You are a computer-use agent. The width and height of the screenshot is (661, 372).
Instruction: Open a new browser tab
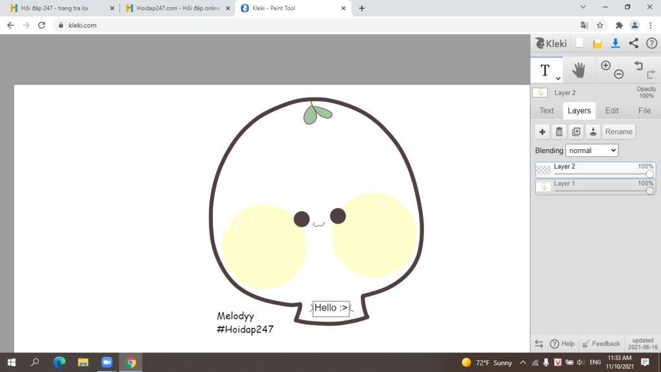361,8
